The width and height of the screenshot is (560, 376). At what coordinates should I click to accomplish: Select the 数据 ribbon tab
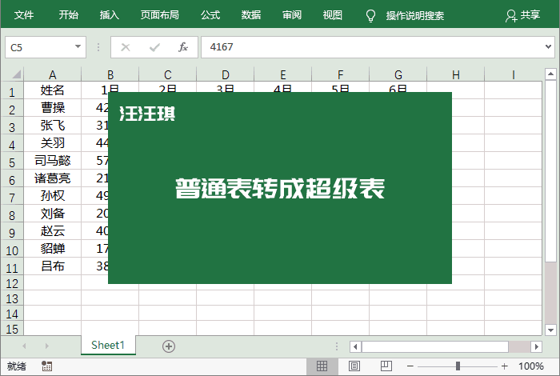coord(251,15)
